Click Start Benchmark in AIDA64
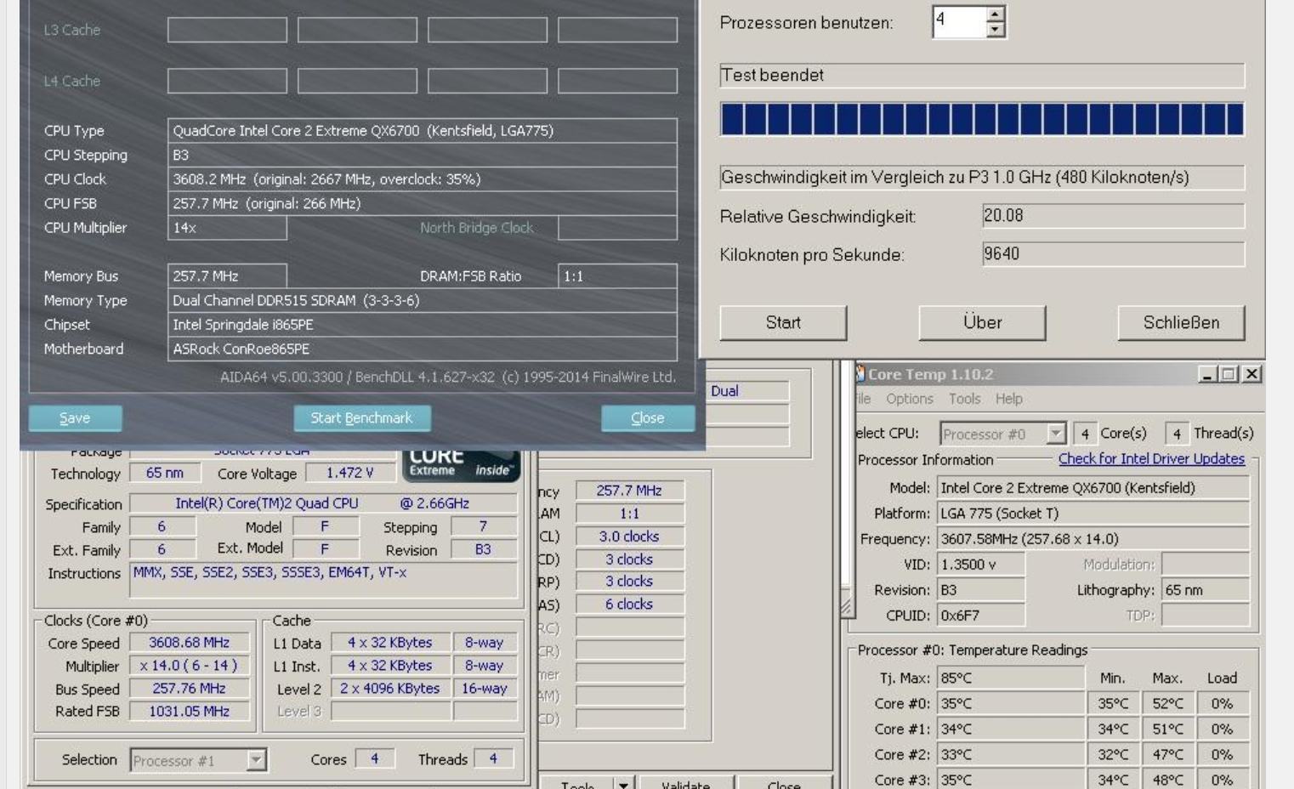The width and height of the screenshot is (1294, 789). 361,418
